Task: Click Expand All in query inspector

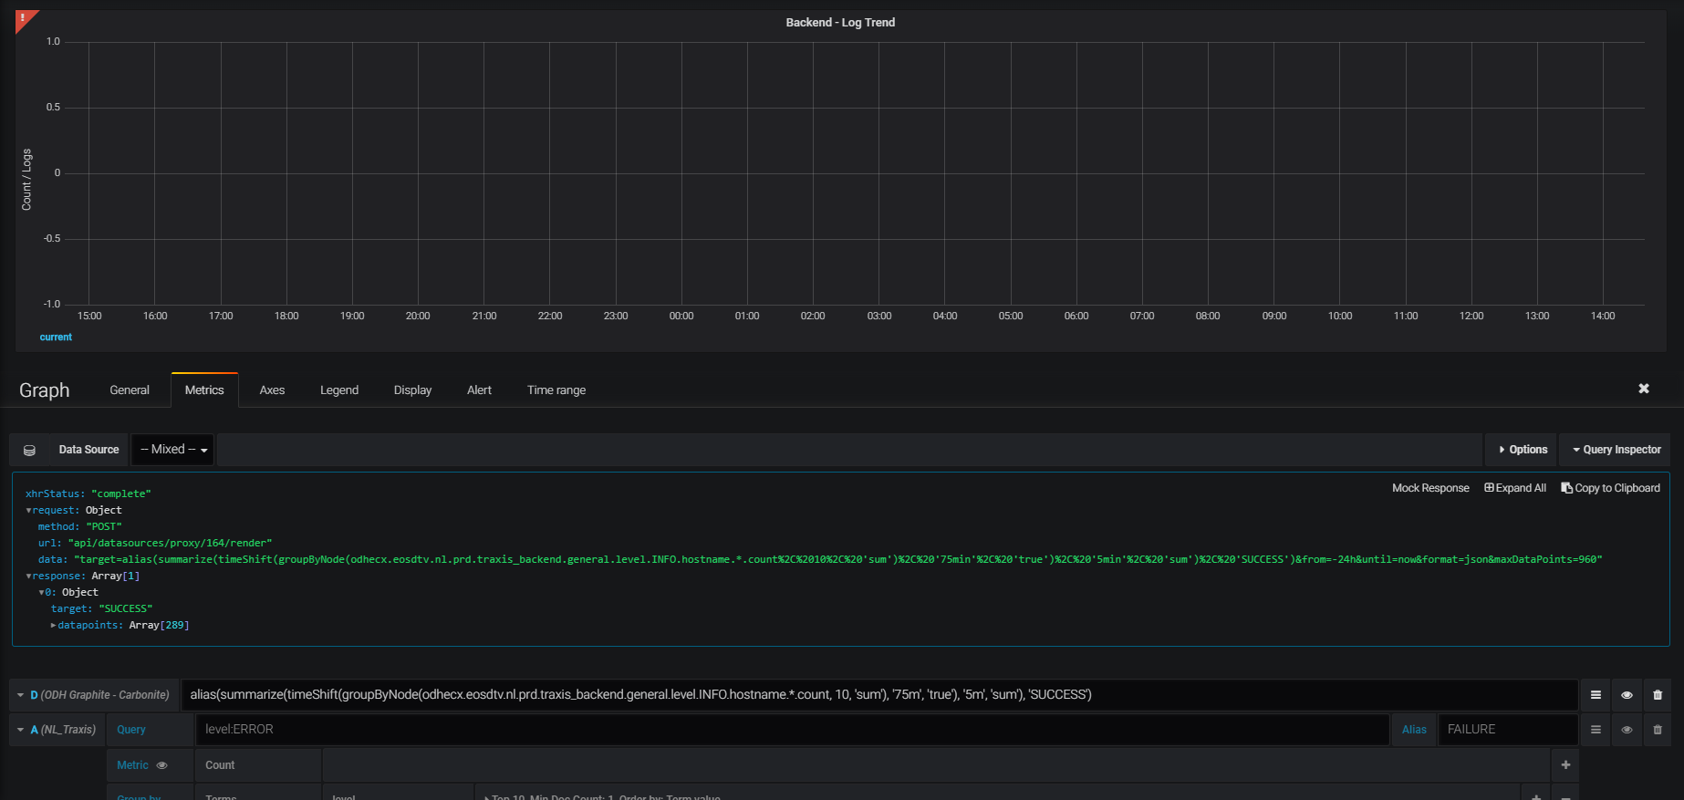Action: pyautogui.click(x=1515, y=488)
